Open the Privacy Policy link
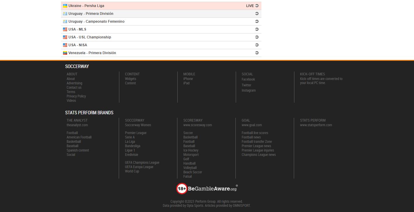 tap(76, 96)
